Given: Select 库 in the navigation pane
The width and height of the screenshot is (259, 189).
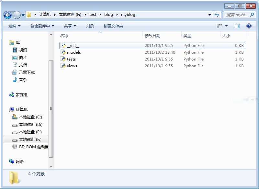Looking at the screenshot, I should (x=15, y=43).
